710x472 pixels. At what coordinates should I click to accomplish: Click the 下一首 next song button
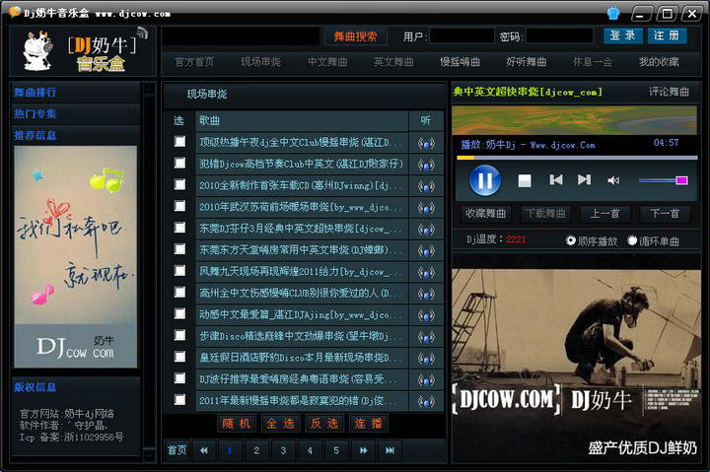665,213
